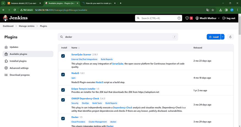Image resolution: width=241 pixels, height=127 pixels.
Task: Click the slash shortcut hint in search box
Action: [x=174, y=37]
